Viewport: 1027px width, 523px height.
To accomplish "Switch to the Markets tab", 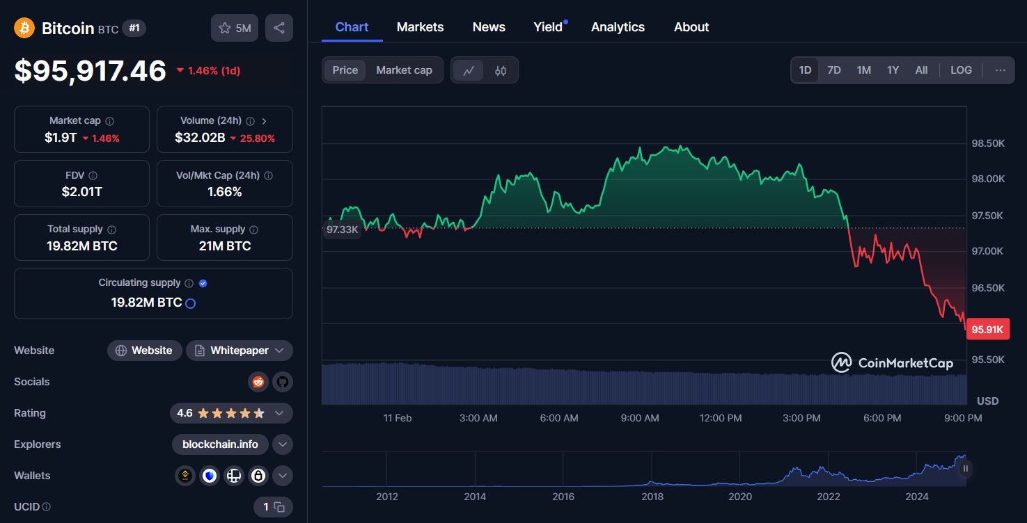I will [420, 26].
